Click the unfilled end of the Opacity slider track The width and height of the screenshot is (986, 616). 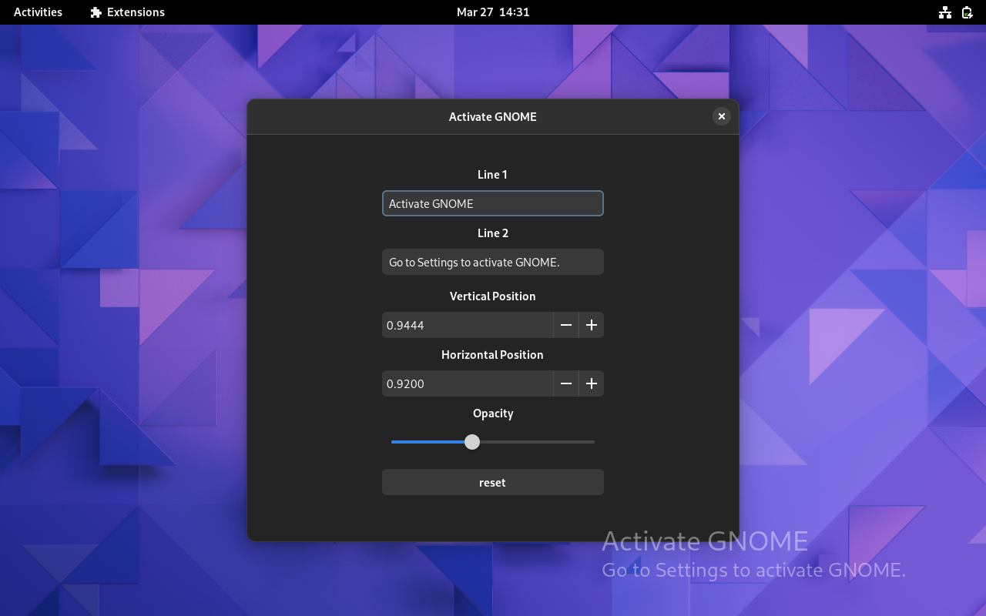point(592,442)
